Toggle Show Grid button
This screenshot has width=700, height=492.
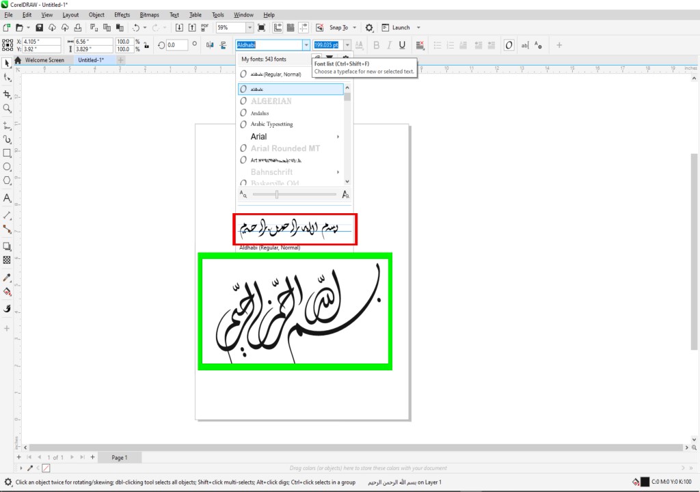[291, 28]
